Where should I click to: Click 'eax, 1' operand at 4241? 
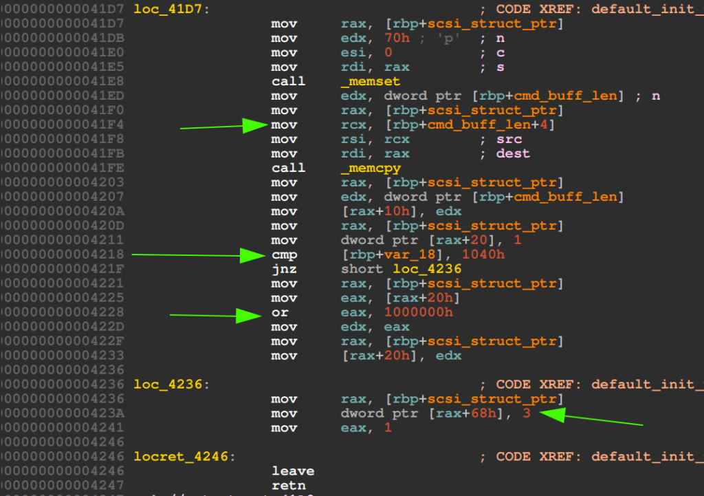(x=366, y=428)
